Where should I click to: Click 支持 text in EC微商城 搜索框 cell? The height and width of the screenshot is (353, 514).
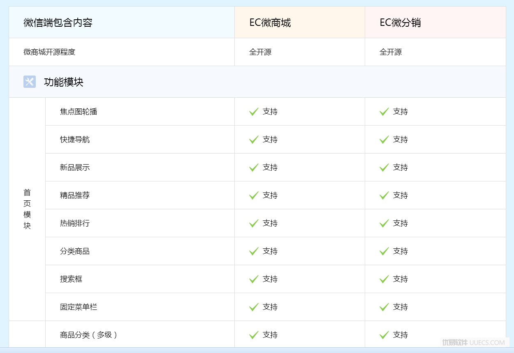pos(270,279)
